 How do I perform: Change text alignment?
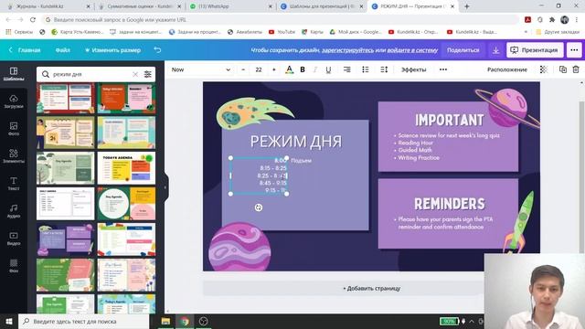pyautogui.click(x=347, y=69)
